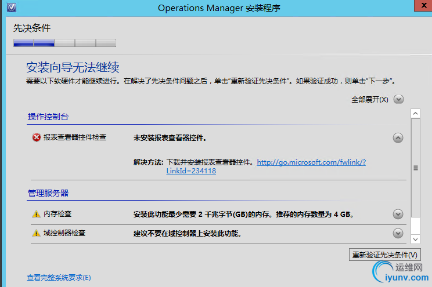432x287 pixels.
Task: Click the 报表查看器控件检查 row label
Action: pyautogui.click(x=75, y=137)
